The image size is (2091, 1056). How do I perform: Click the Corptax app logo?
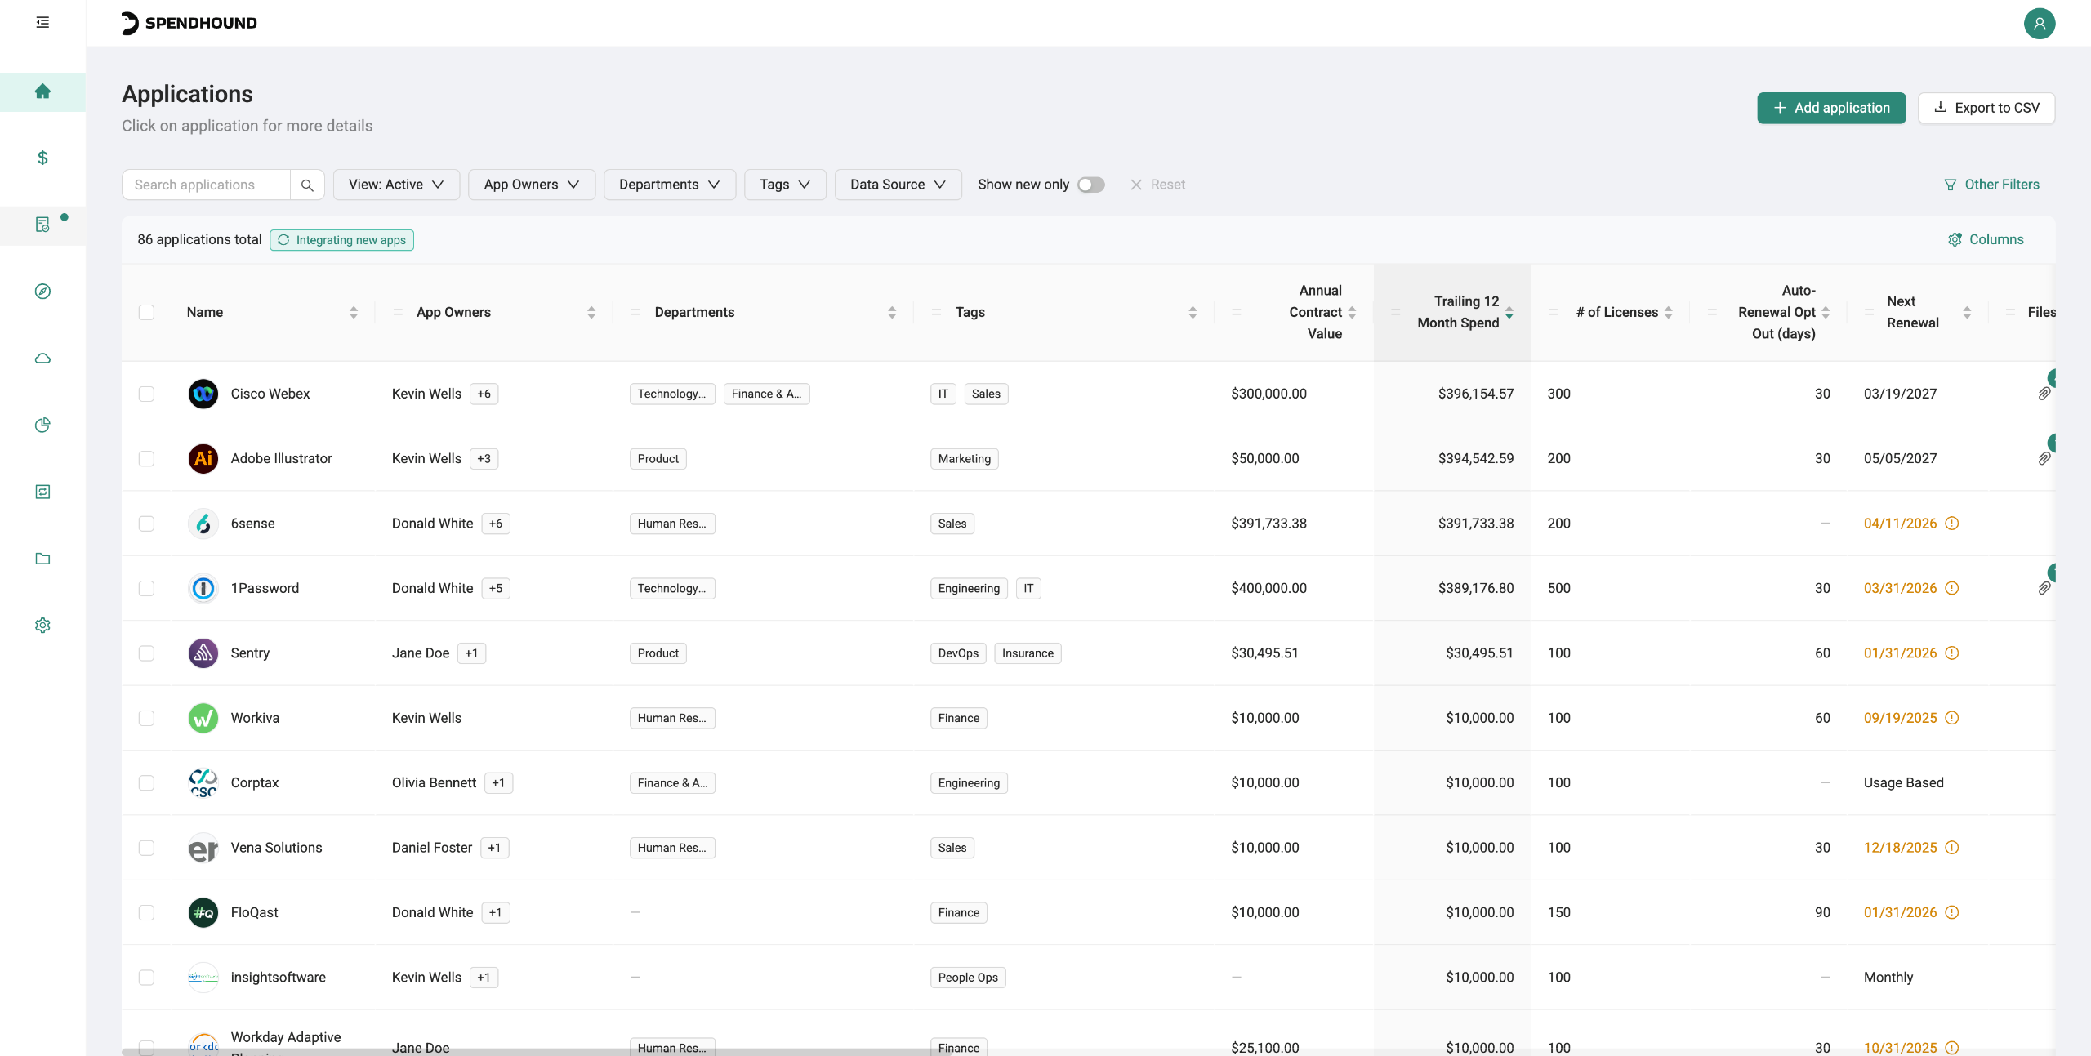[203, 783]
